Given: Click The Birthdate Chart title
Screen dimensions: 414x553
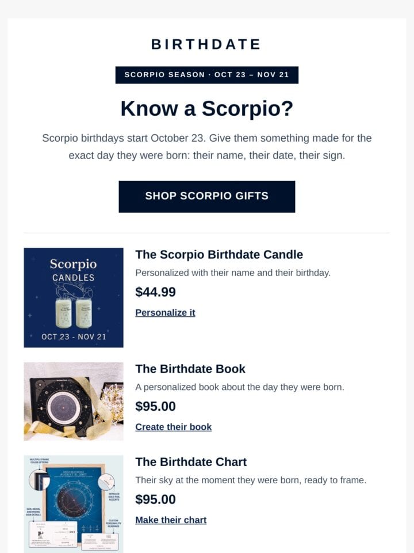Looking at the screenshot, I should click(x=191, y=462).
